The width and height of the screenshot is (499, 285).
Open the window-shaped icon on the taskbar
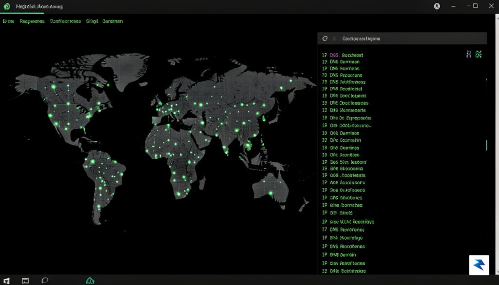tap(25, 281)
